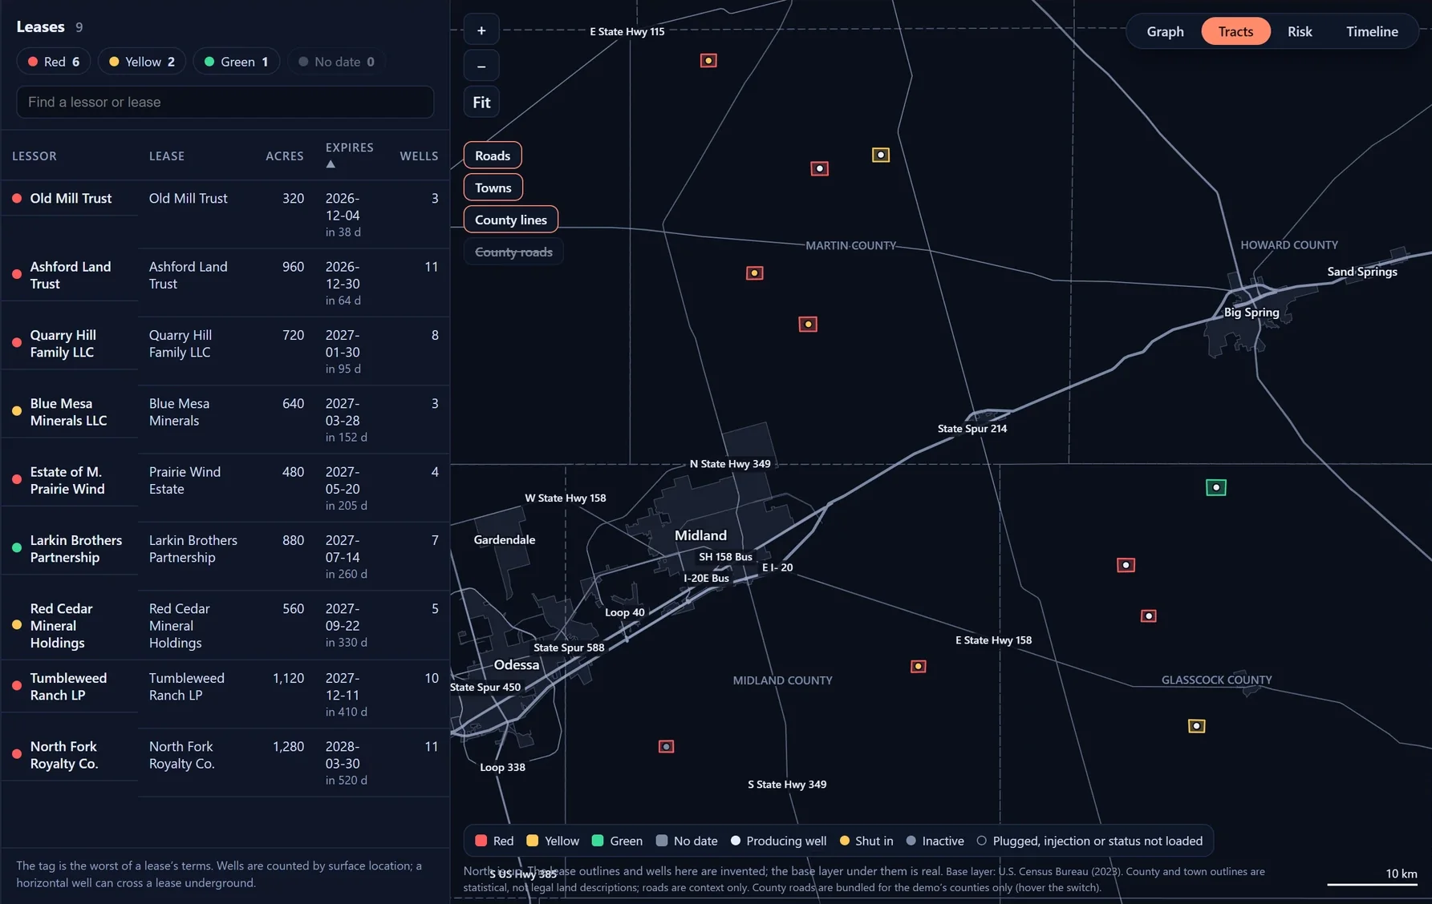This screenshot has height=904, width=1432.
Task: Toggle the Towns map layer
Action: [x=493, y=188]
